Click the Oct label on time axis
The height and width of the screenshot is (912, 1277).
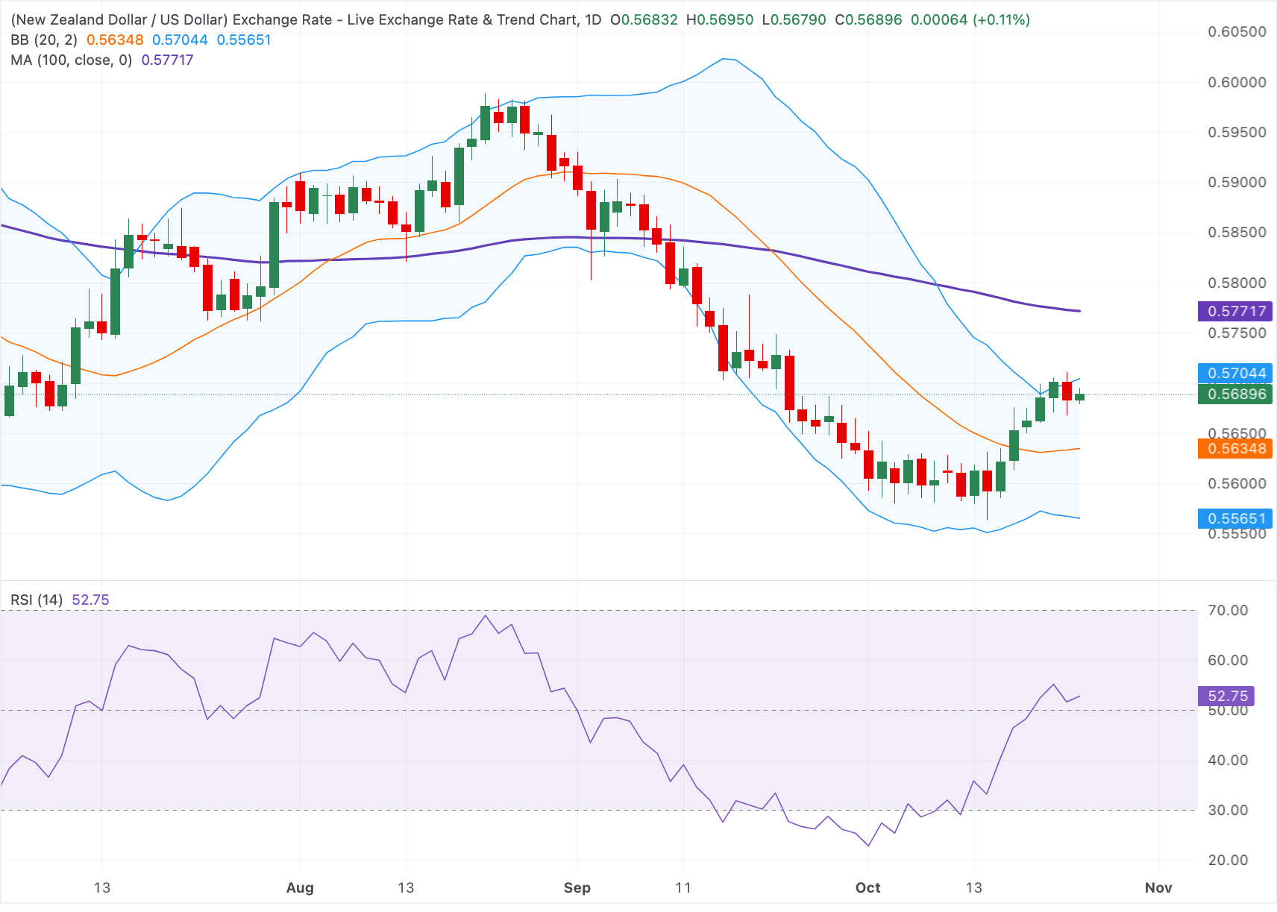pyautogui.click(x=867, y=887)
